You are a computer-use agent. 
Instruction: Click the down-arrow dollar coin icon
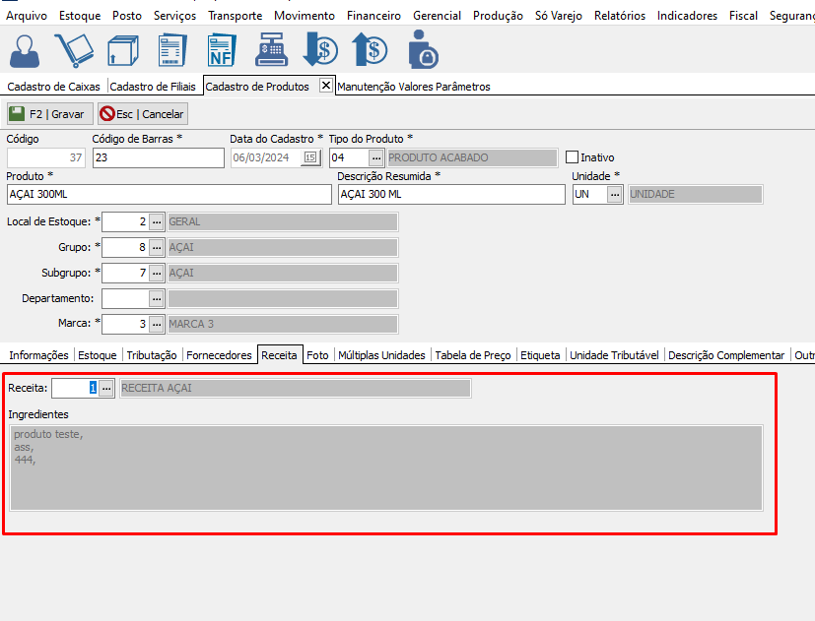point(320,50)
